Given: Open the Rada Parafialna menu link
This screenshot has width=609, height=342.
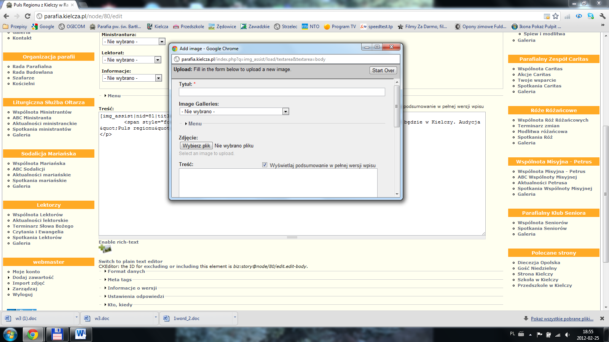Looking at the screenshot, I should point(32,66).
